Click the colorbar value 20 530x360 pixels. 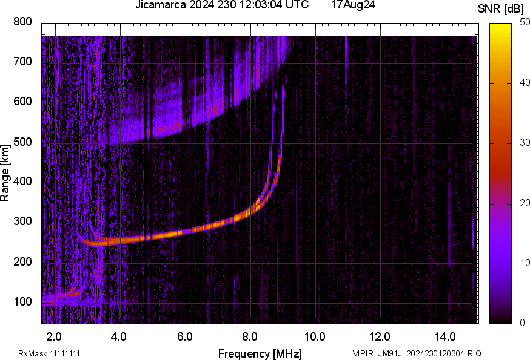(525, 203)
